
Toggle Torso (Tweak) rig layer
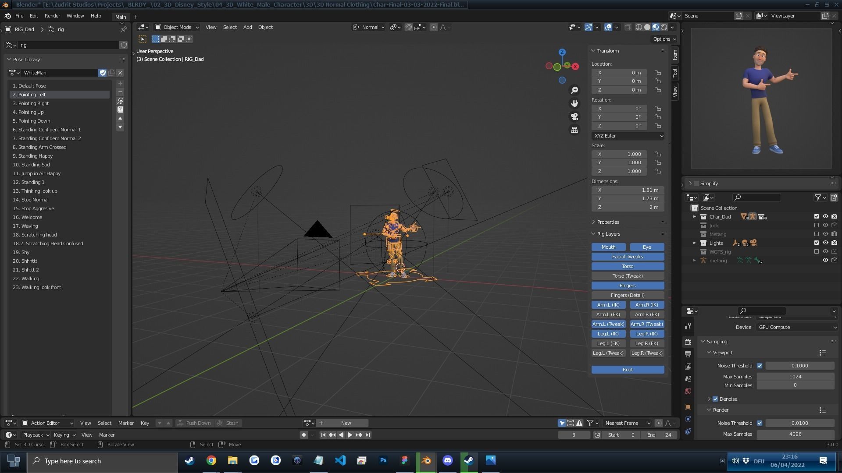click(628, 276)
